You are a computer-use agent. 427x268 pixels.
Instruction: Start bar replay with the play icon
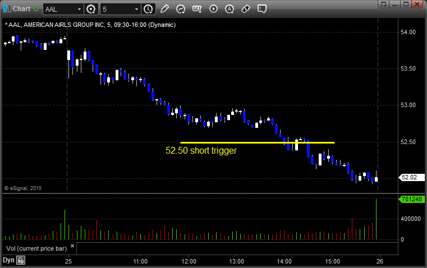click(213, 9)
